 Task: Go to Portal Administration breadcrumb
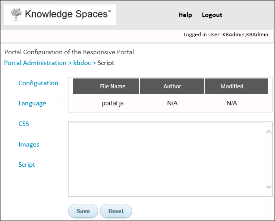pyautogui.click(x=35, y=63)
